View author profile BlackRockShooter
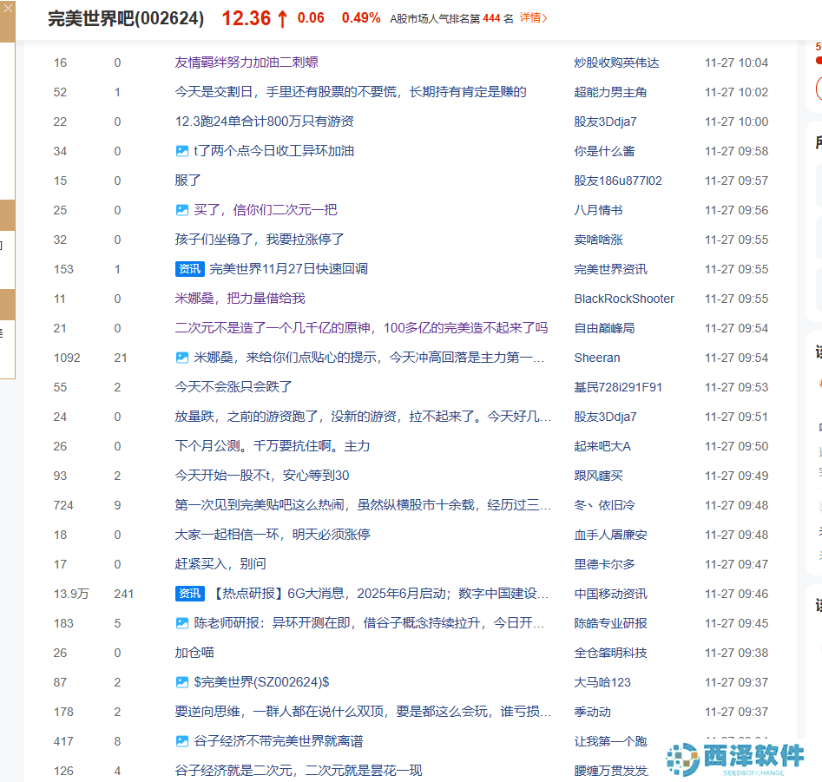 tap(624, 299)
